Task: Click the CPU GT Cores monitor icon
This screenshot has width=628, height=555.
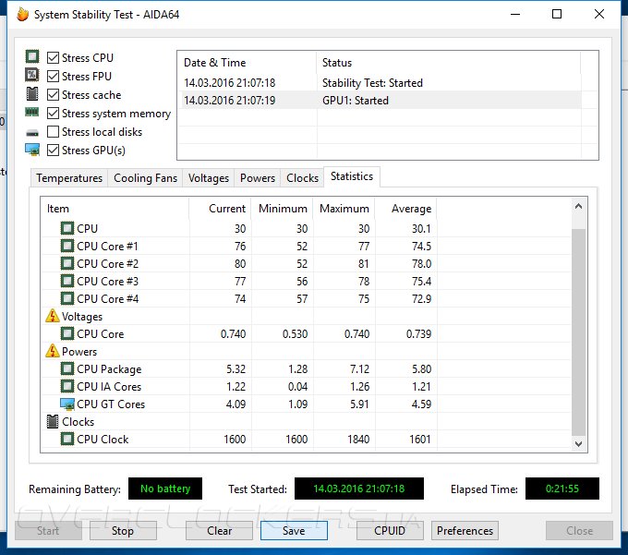Action: point(67,404)
